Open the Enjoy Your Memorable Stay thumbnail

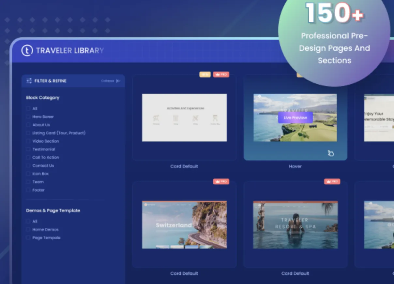[x=379, y=118]
